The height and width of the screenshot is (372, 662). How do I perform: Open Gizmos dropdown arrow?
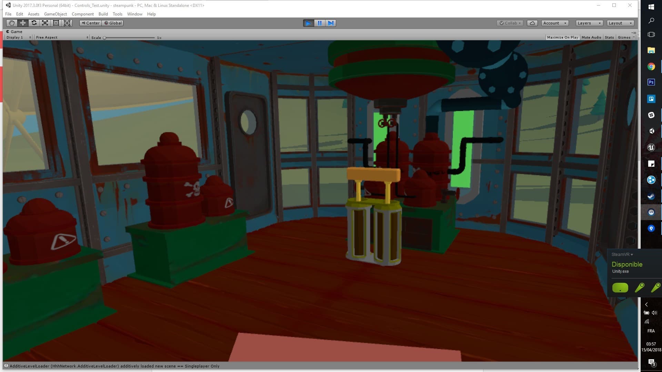(x=634, y=37)
